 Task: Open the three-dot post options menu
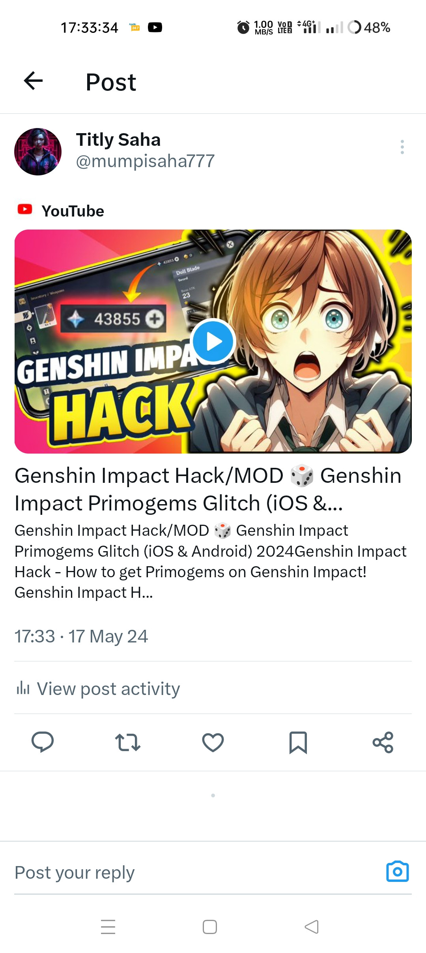click(402, 147)
